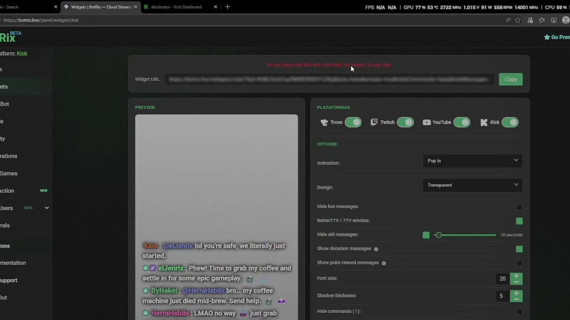Enable the Hide commands checkbox
Viewport: 570px width, 320px height.
tap(519, 312)
